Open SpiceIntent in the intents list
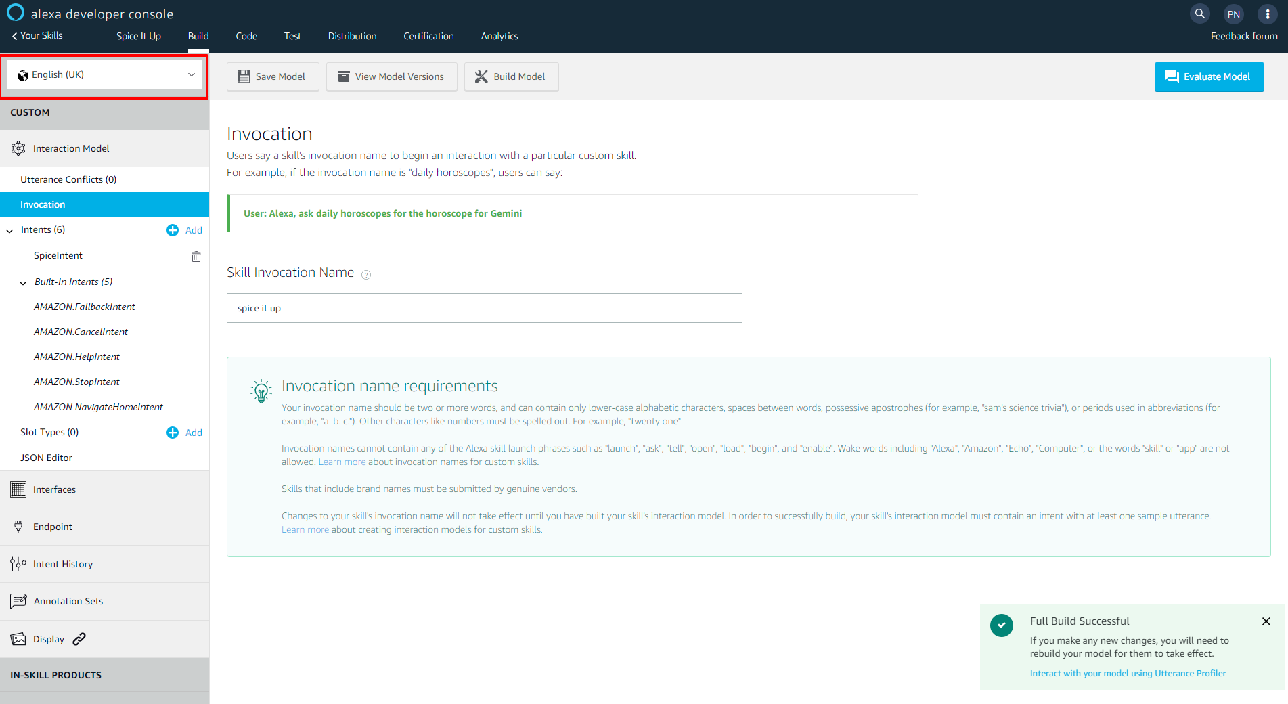The width and height of the screenshot is (1288, 704). (x=58, y=255)
